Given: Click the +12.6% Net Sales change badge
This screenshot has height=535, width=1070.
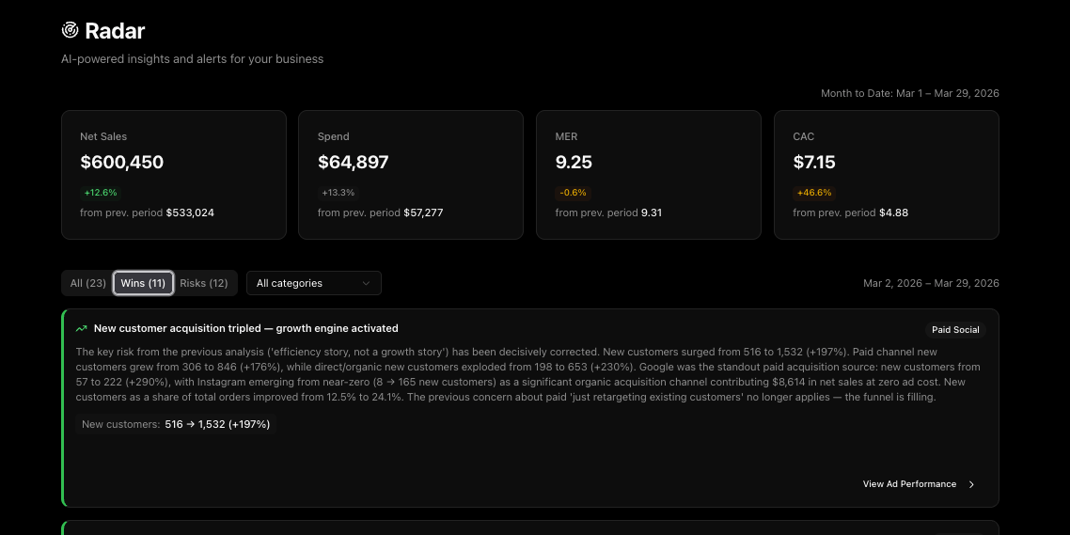Looking at the screenshot, I should [x=101, y=193].
